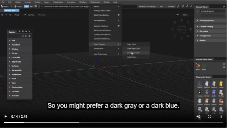227x128 pixels.
Task: Click the green second icon in Control Panel Shelf
Action: coord(204,66)
